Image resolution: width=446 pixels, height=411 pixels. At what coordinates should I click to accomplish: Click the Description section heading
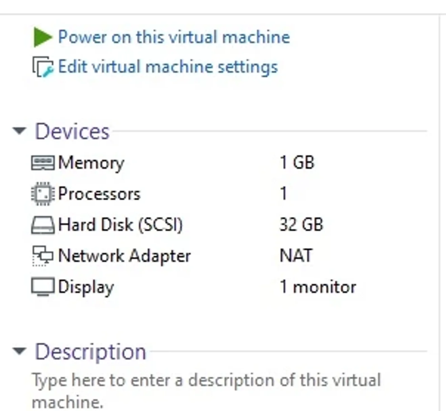[90, 352]
